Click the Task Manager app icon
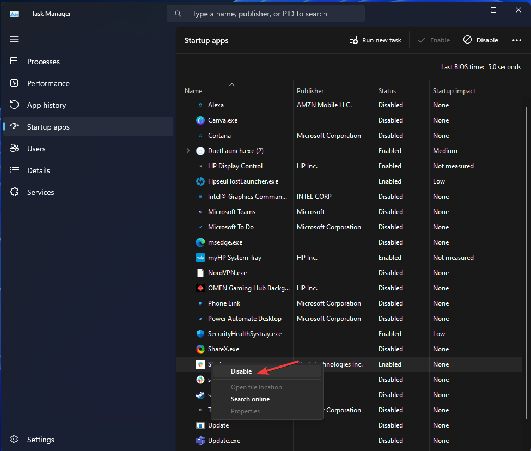The width and height of the screenshot is (531, 451). point(14,14)
